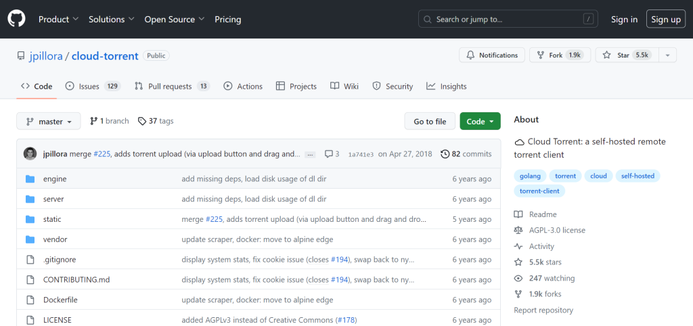Click the Search or jump to field
The height and width of the screenshot is (326, 693).
508,20
